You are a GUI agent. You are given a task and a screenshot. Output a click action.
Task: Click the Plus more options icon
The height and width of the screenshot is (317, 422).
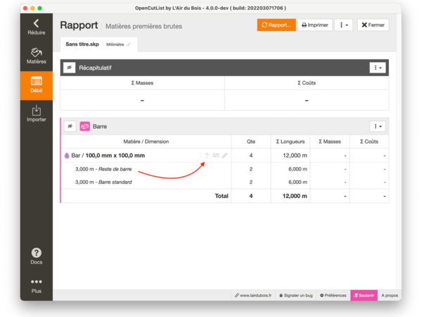36,285
